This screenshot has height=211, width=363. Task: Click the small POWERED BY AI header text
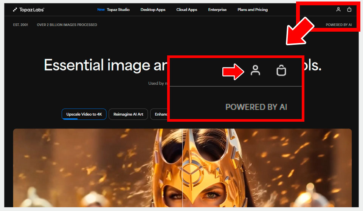pyautogui.click(x=338, y=25)
